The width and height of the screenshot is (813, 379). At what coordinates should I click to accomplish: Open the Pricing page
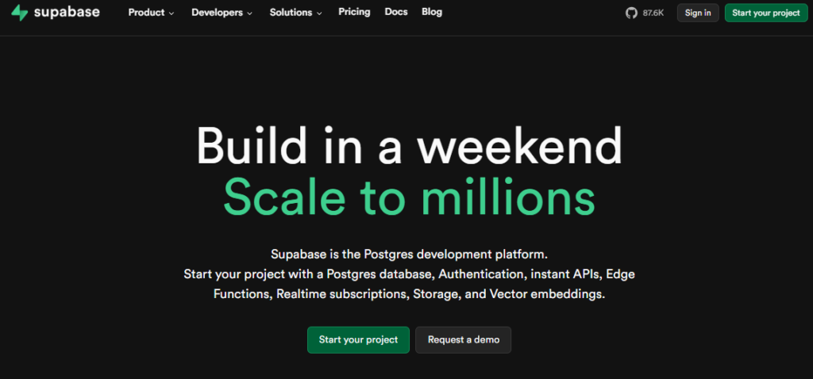[x=354, y=12]
